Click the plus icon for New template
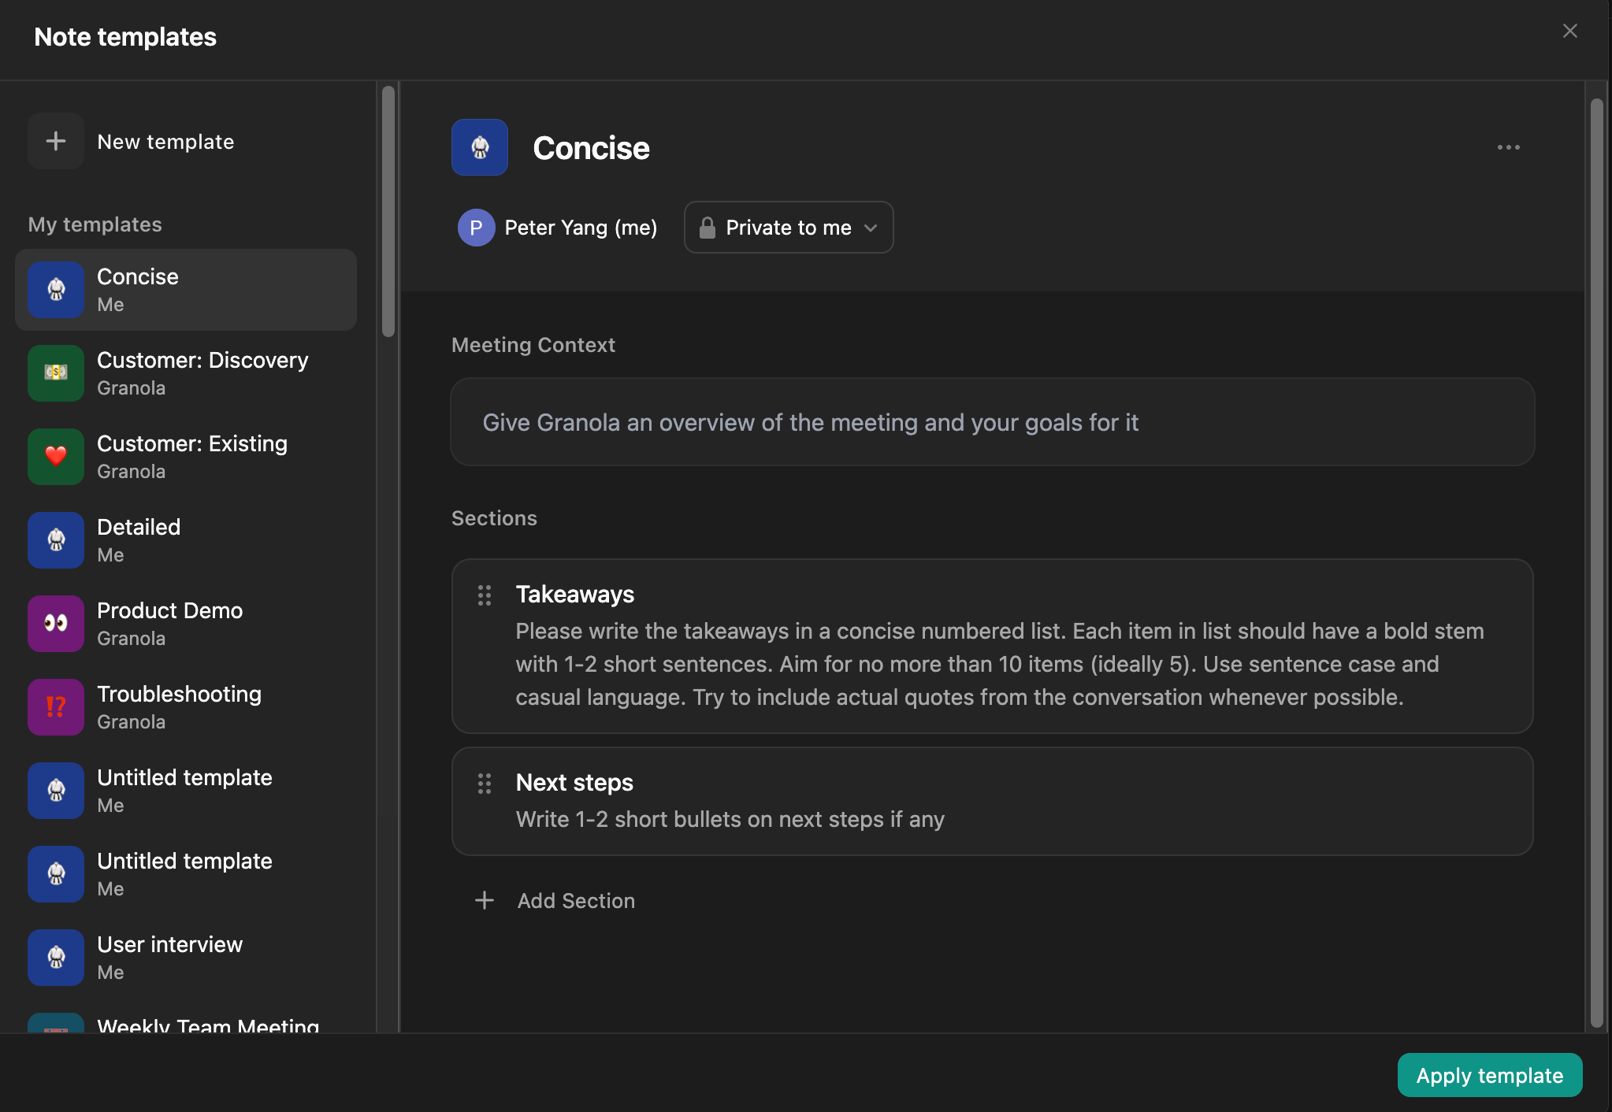Screen dimensions: 1612x1112 coord(56,142)
